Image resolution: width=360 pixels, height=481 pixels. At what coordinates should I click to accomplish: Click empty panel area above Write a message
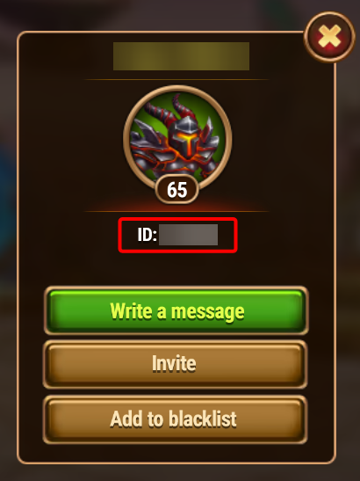click(176, 269)
